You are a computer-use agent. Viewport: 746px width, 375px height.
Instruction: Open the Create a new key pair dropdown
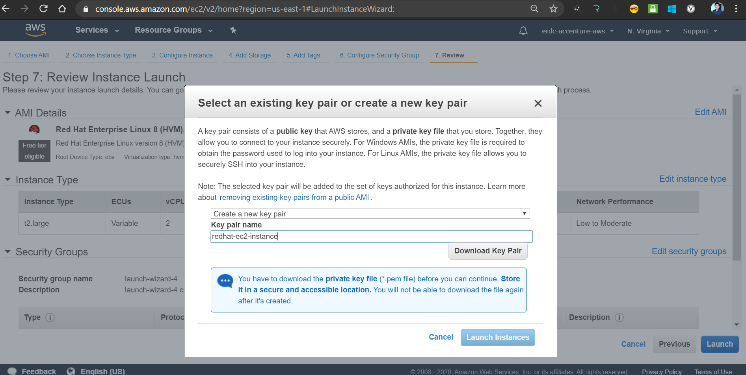(370, 214)
